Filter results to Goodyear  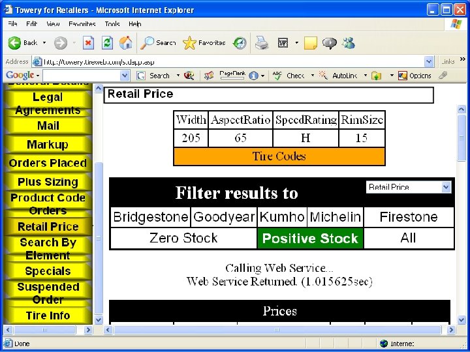coord(224,217)
